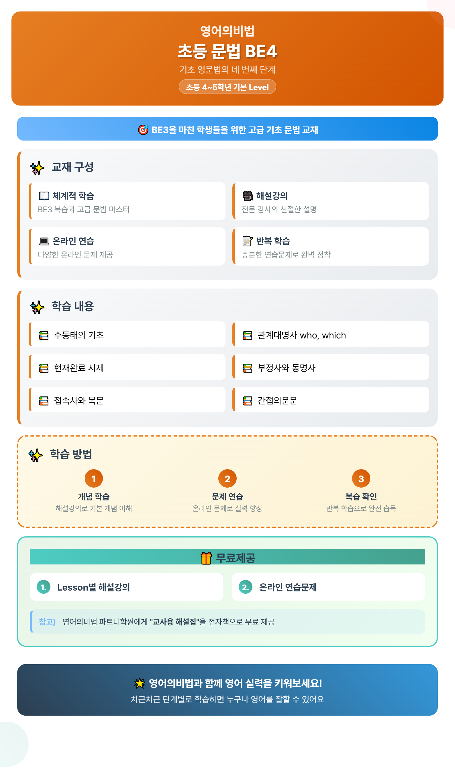The width and height of the screenshot is (455, 779).
Task: Click the gift box icon beside 무료제공
Action: 206,558
